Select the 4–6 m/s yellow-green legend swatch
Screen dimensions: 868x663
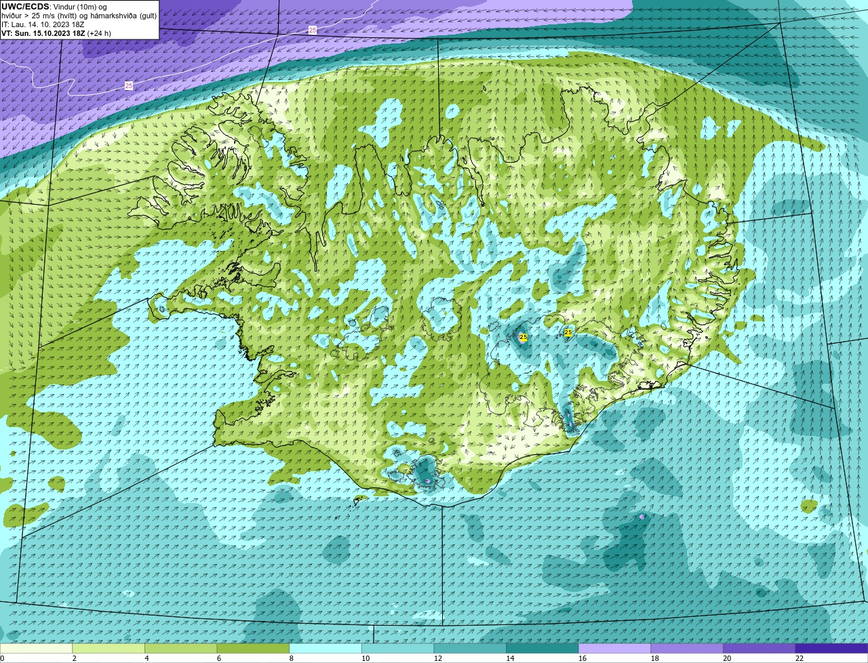coord(180,649)
